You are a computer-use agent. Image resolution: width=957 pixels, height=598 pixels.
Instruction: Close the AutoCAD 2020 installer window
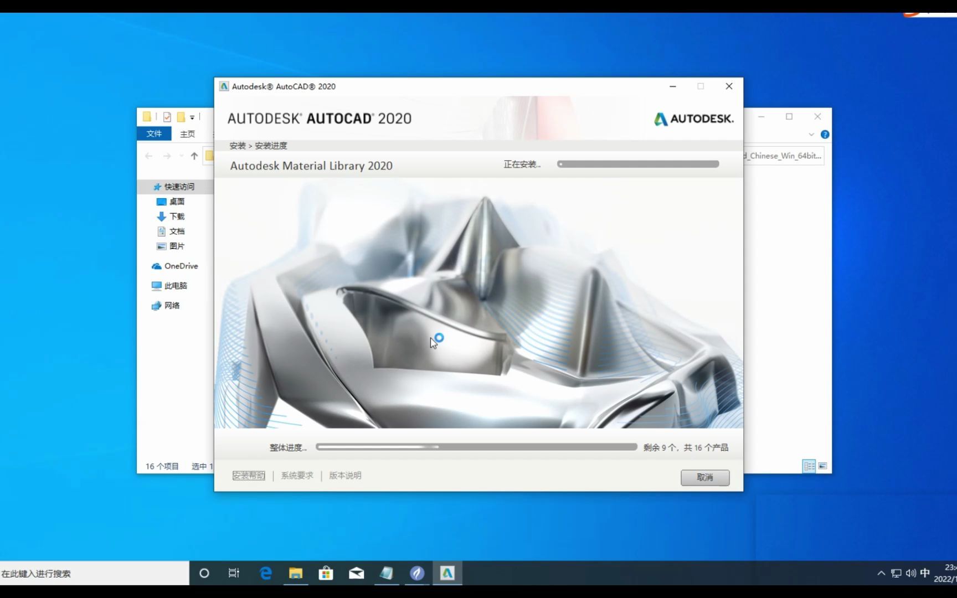coord(729,86)
